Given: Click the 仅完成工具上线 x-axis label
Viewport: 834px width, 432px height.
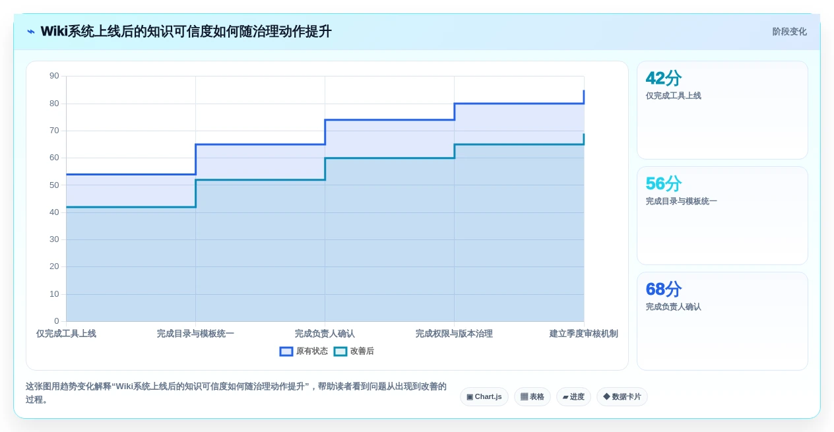Looking at the screenshot, I should click(x=66, y=334).
